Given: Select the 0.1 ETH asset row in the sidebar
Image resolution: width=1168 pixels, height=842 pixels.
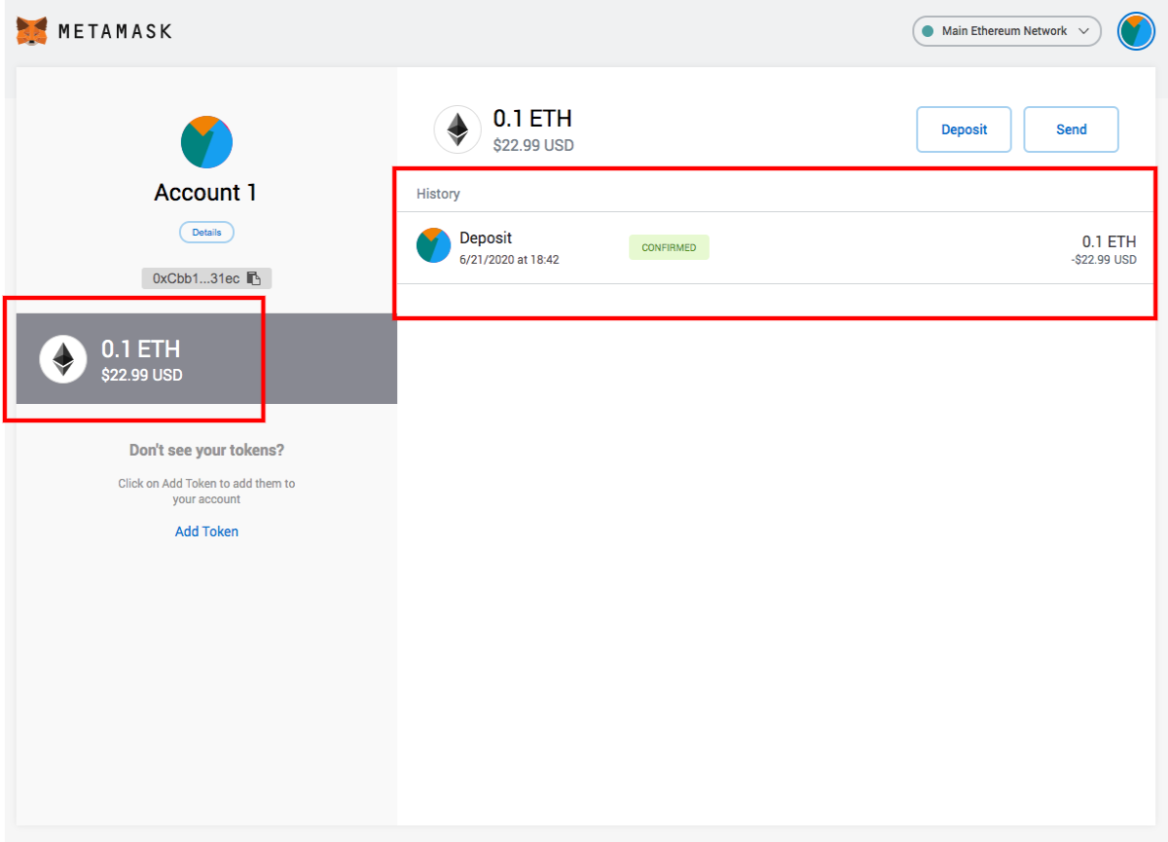Looking at the screenshot, I should 206,358.
